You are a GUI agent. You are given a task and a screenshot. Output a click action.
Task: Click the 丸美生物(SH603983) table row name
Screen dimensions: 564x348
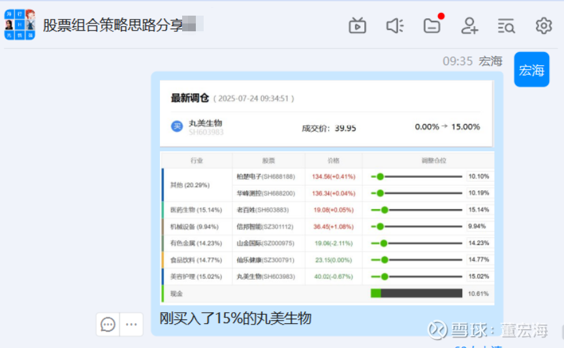266,276
